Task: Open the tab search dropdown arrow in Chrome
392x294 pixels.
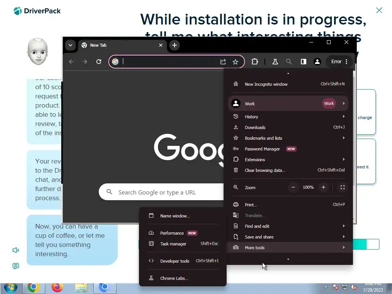Action: pos(70,45)
